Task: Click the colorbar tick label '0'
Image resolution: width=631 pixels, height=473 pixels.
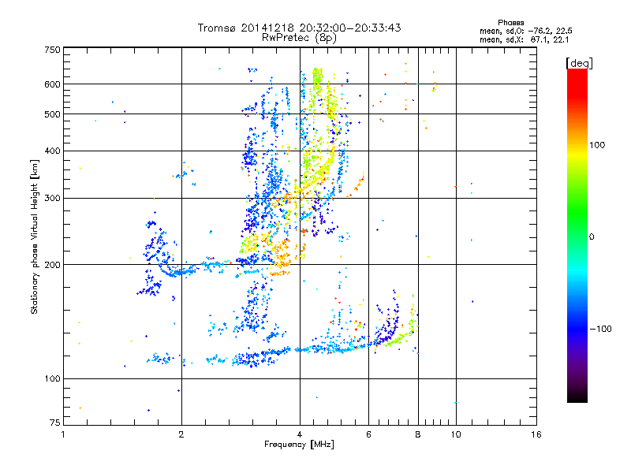Action: pyautogui.click(x=592, y=237)
